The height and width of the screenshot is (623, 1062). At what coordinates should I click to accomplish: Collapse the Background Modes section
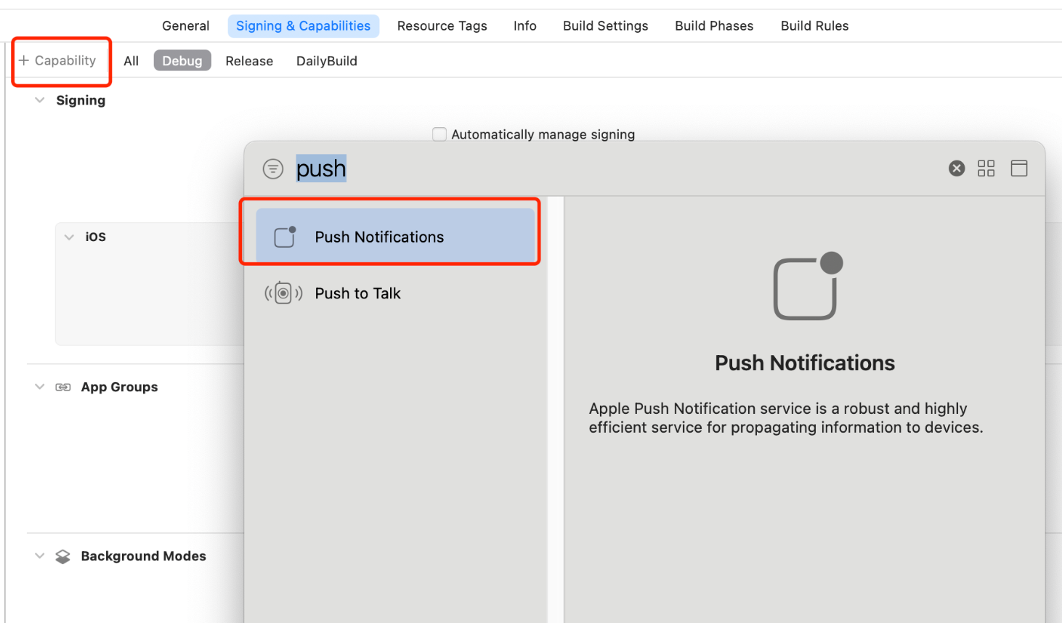[x=40, y=556]
